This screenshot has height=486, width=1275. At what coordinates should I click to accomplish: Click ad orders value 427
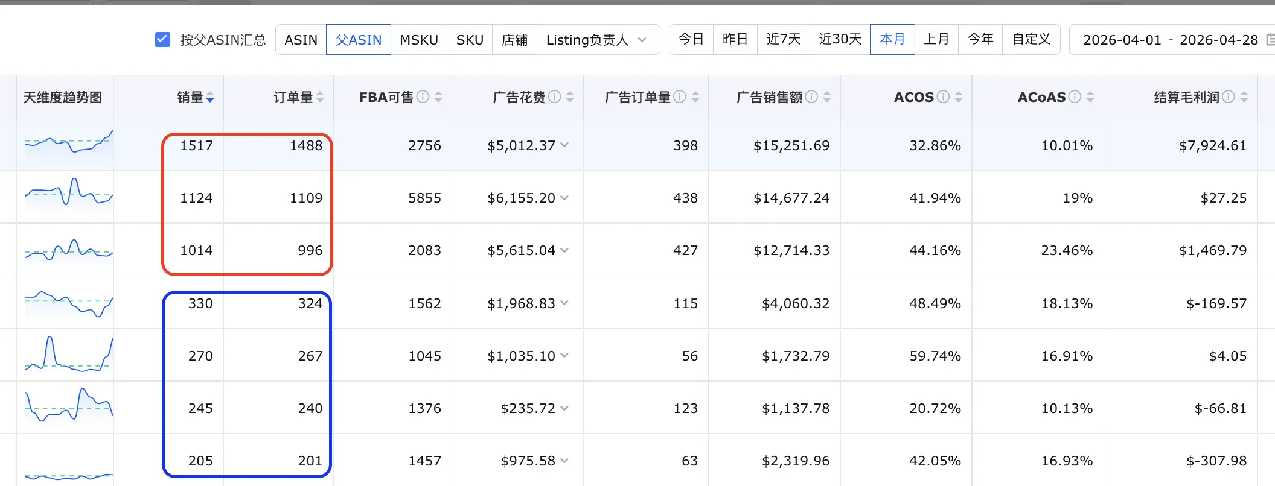(685, 250)
